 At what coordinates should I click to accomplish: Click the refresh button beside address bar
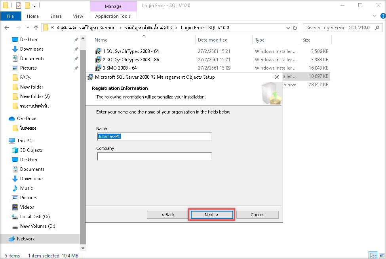coord(295,28)
